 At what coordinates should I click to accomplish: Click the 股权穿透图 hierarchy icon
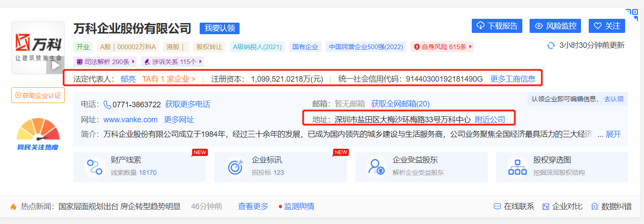517,167
